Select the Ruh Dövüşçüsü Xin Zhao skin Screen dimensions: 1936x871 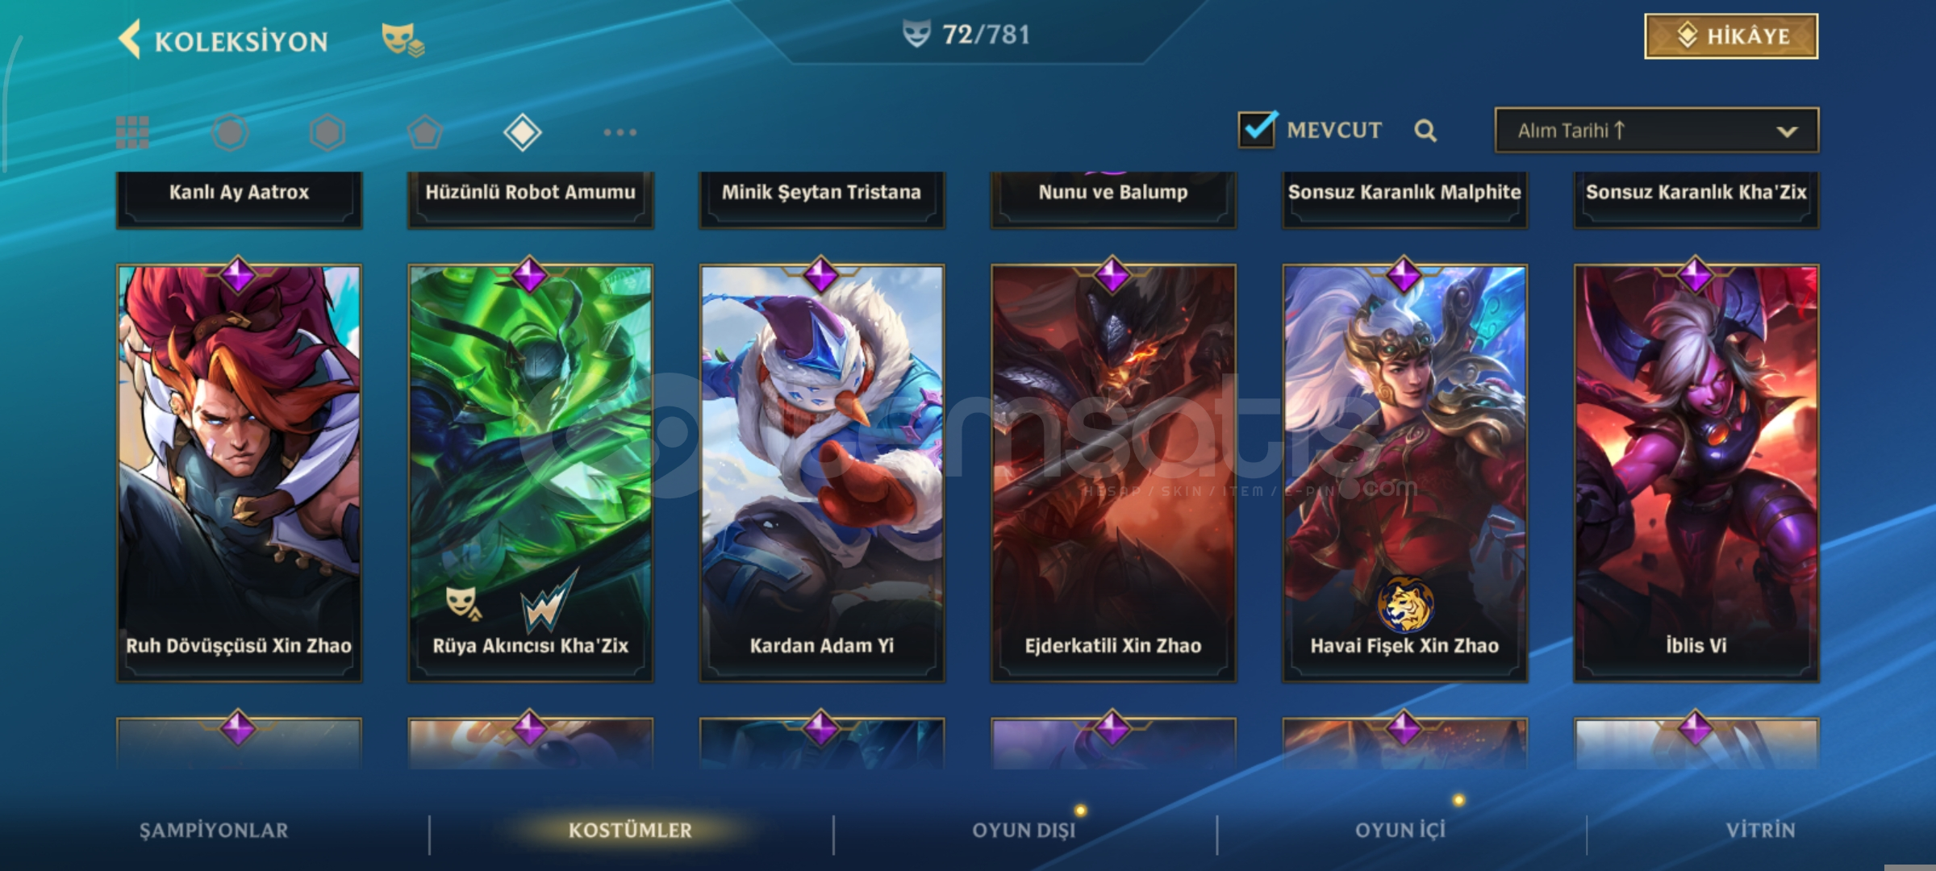(x=239, y=473)
